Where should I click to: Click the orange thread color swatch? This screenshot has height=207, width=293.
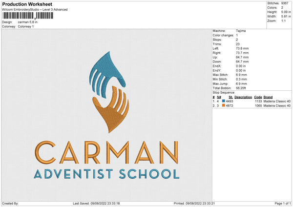(x=223, y=105)
